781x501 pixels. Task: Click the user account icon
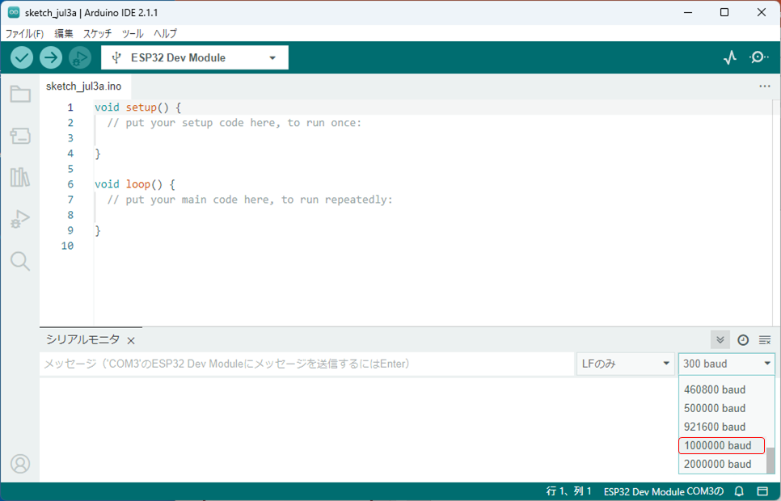(20, 464)
